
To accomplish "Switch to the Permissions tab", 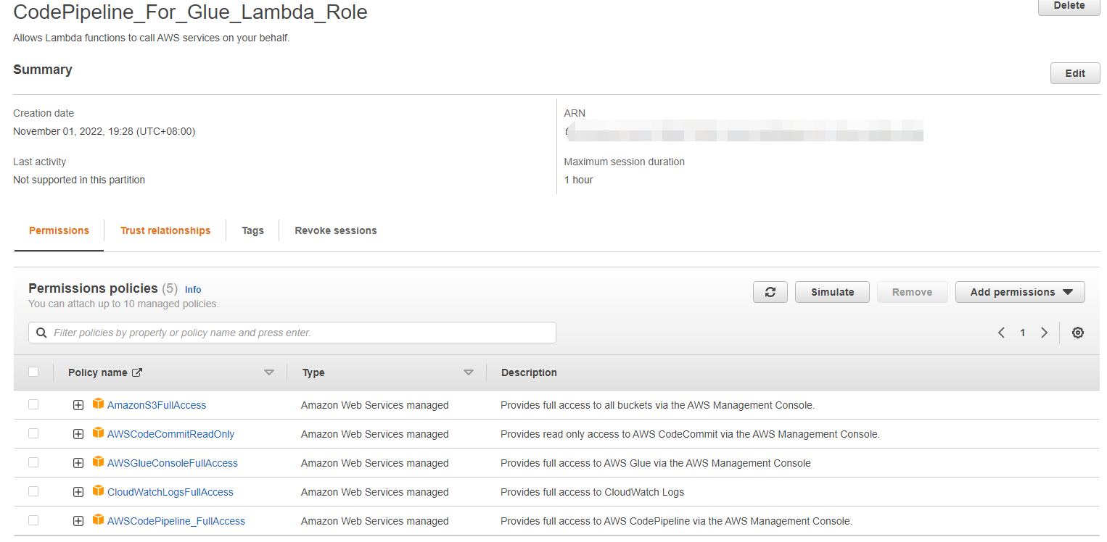I will click(x=59, y=230).
